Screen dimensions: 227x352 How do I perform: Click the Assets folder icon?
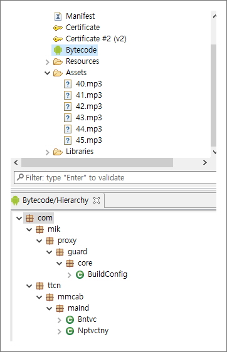pos(58,73)
